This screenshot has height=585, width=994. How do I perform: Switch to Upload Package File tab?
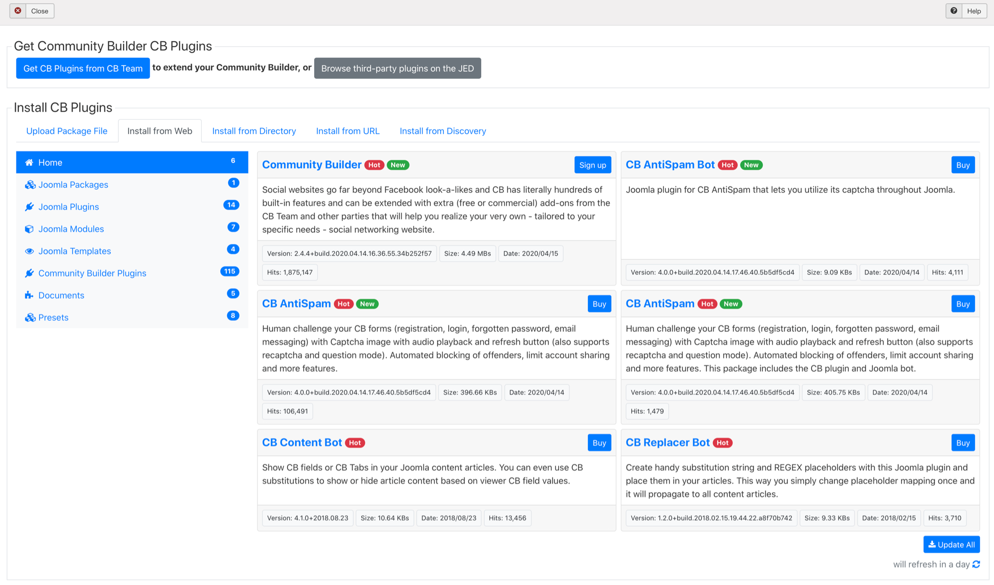coord(67,131)
